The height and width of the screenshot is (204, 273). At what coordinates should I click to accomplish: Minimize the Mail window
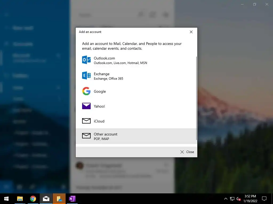[x=242, y=4]
